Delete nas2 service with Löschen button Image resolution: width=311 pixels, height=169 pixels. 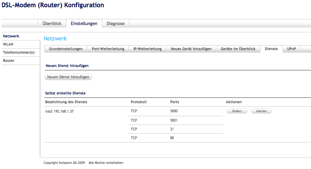(x=261, y=111)
